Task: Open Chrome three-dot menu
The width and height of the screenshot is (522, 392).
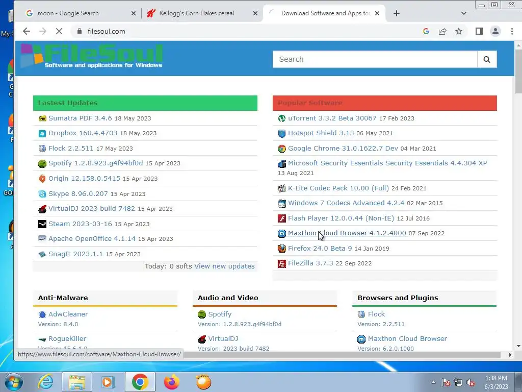Action: pyautogui.click(x=512, y=31)
